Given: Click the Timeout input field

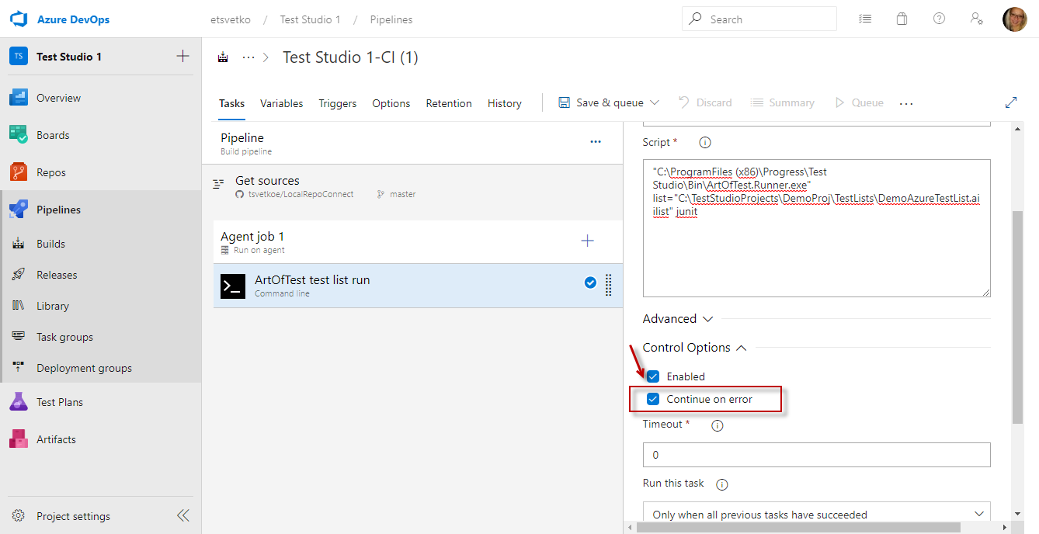Looking at the screenshot, I should click(x=817, y=455).
